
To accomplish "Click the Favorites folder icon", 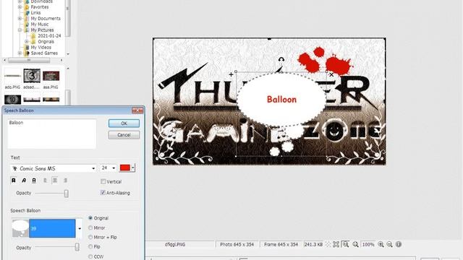I will point(27,7).
